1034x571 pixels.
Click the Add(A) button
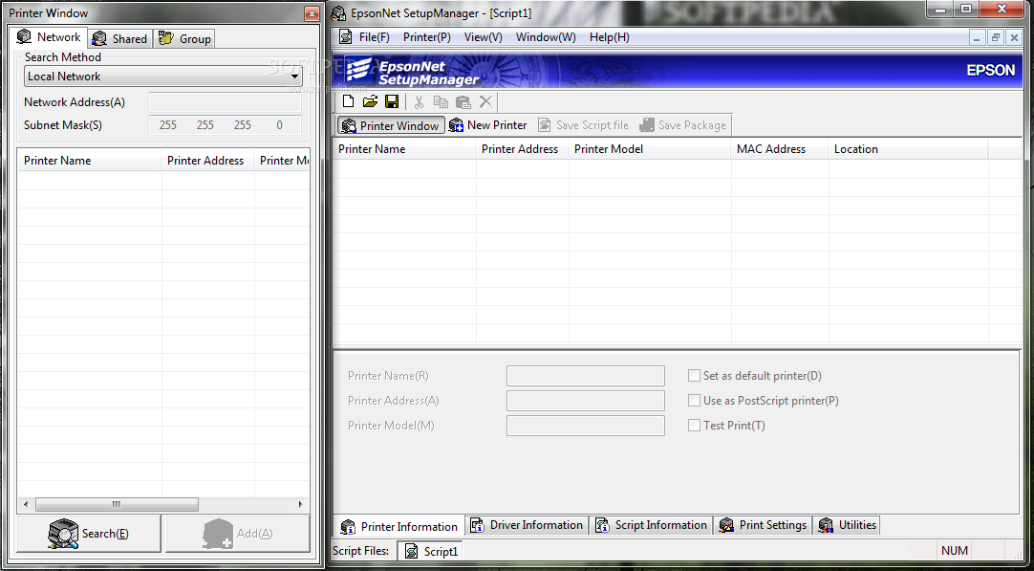237,534
